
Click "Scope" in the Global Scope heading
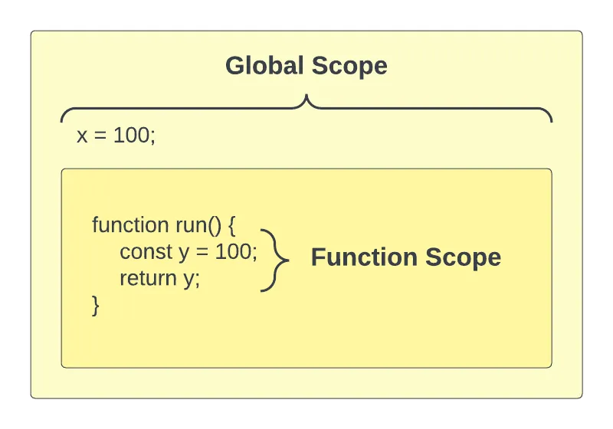[349, 66]
